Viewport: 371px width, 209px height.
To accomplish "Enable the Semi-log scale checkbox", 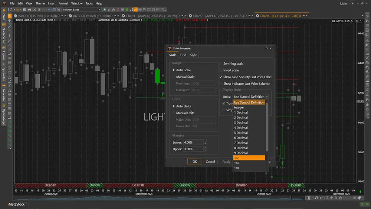I will coord(221,64).
